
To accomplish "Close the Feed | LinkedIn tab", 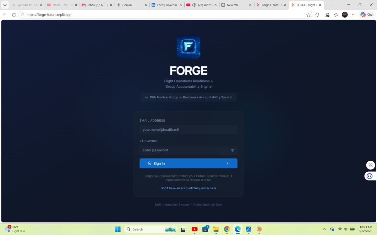I will [x=180, y=5].
